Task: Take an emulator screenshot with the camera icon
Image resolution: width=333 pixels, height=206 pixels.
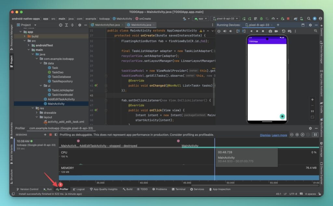Action: point(270,31)
